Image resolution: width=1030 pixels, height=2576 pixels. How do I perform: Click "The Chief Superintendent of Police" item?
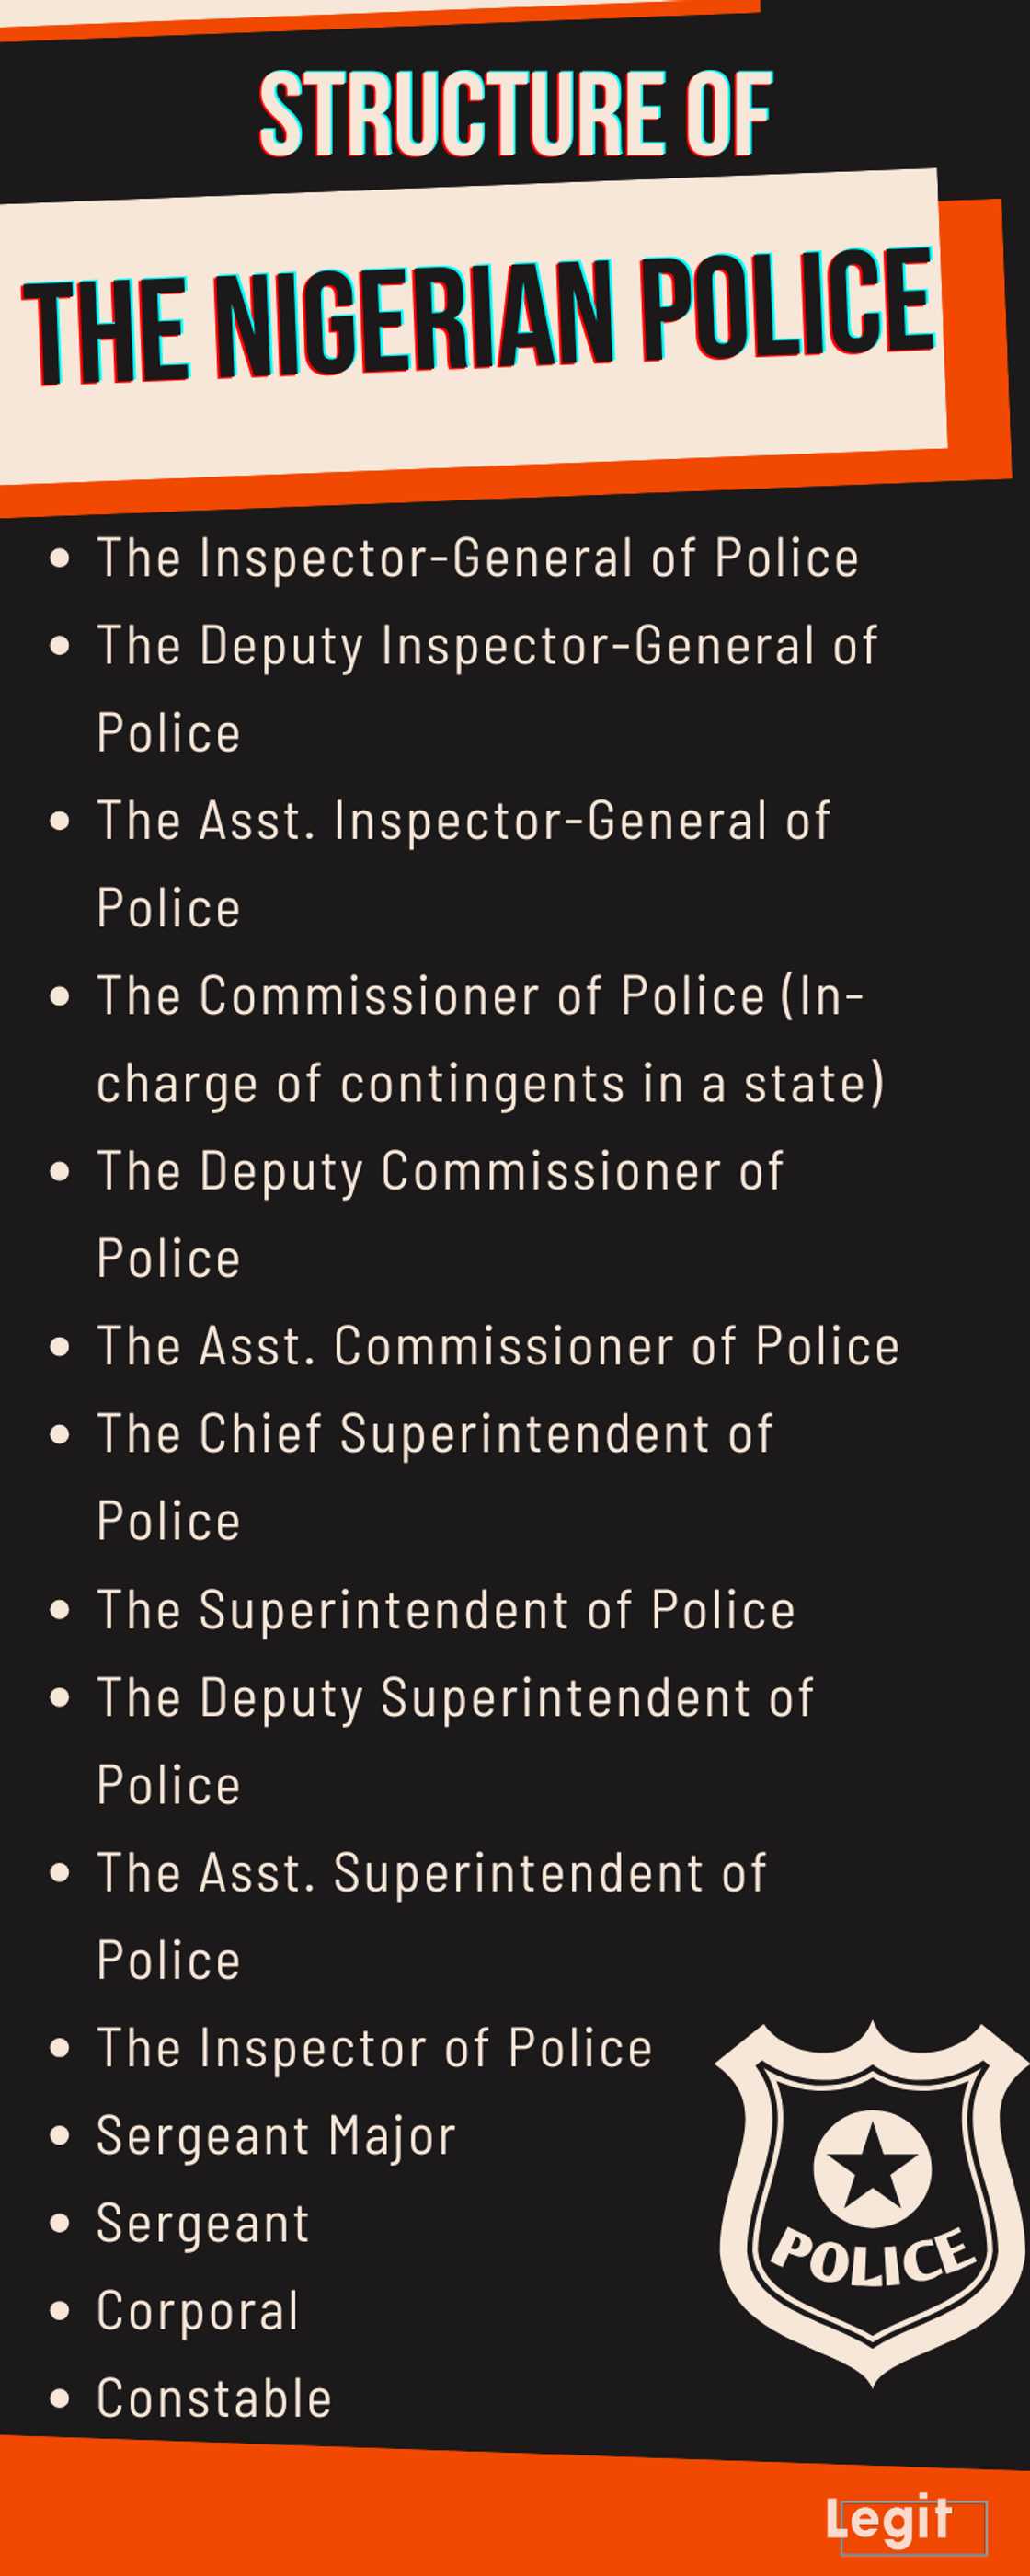click(435, 1435)
